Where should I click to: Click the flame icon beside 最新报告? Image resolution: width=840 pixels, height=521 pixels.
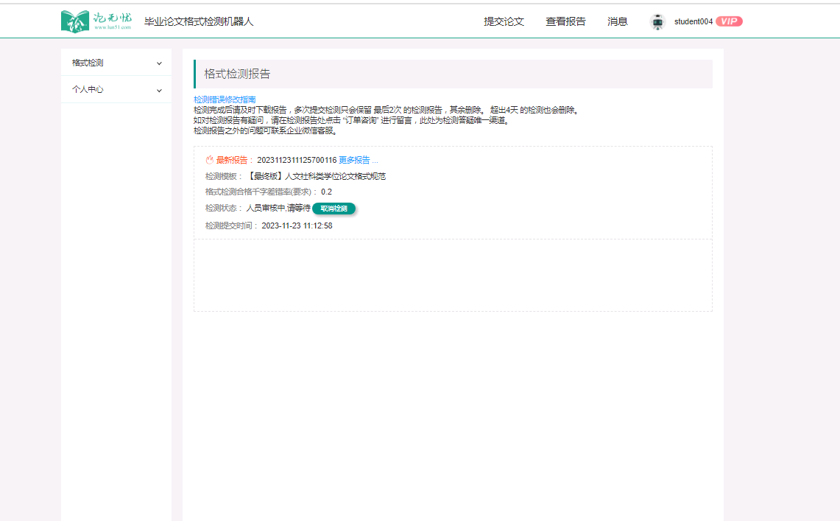[x=209, y=160]
